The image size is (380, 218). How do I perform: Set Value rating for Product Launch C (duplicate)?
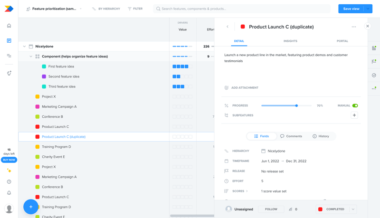click(182, 137)
